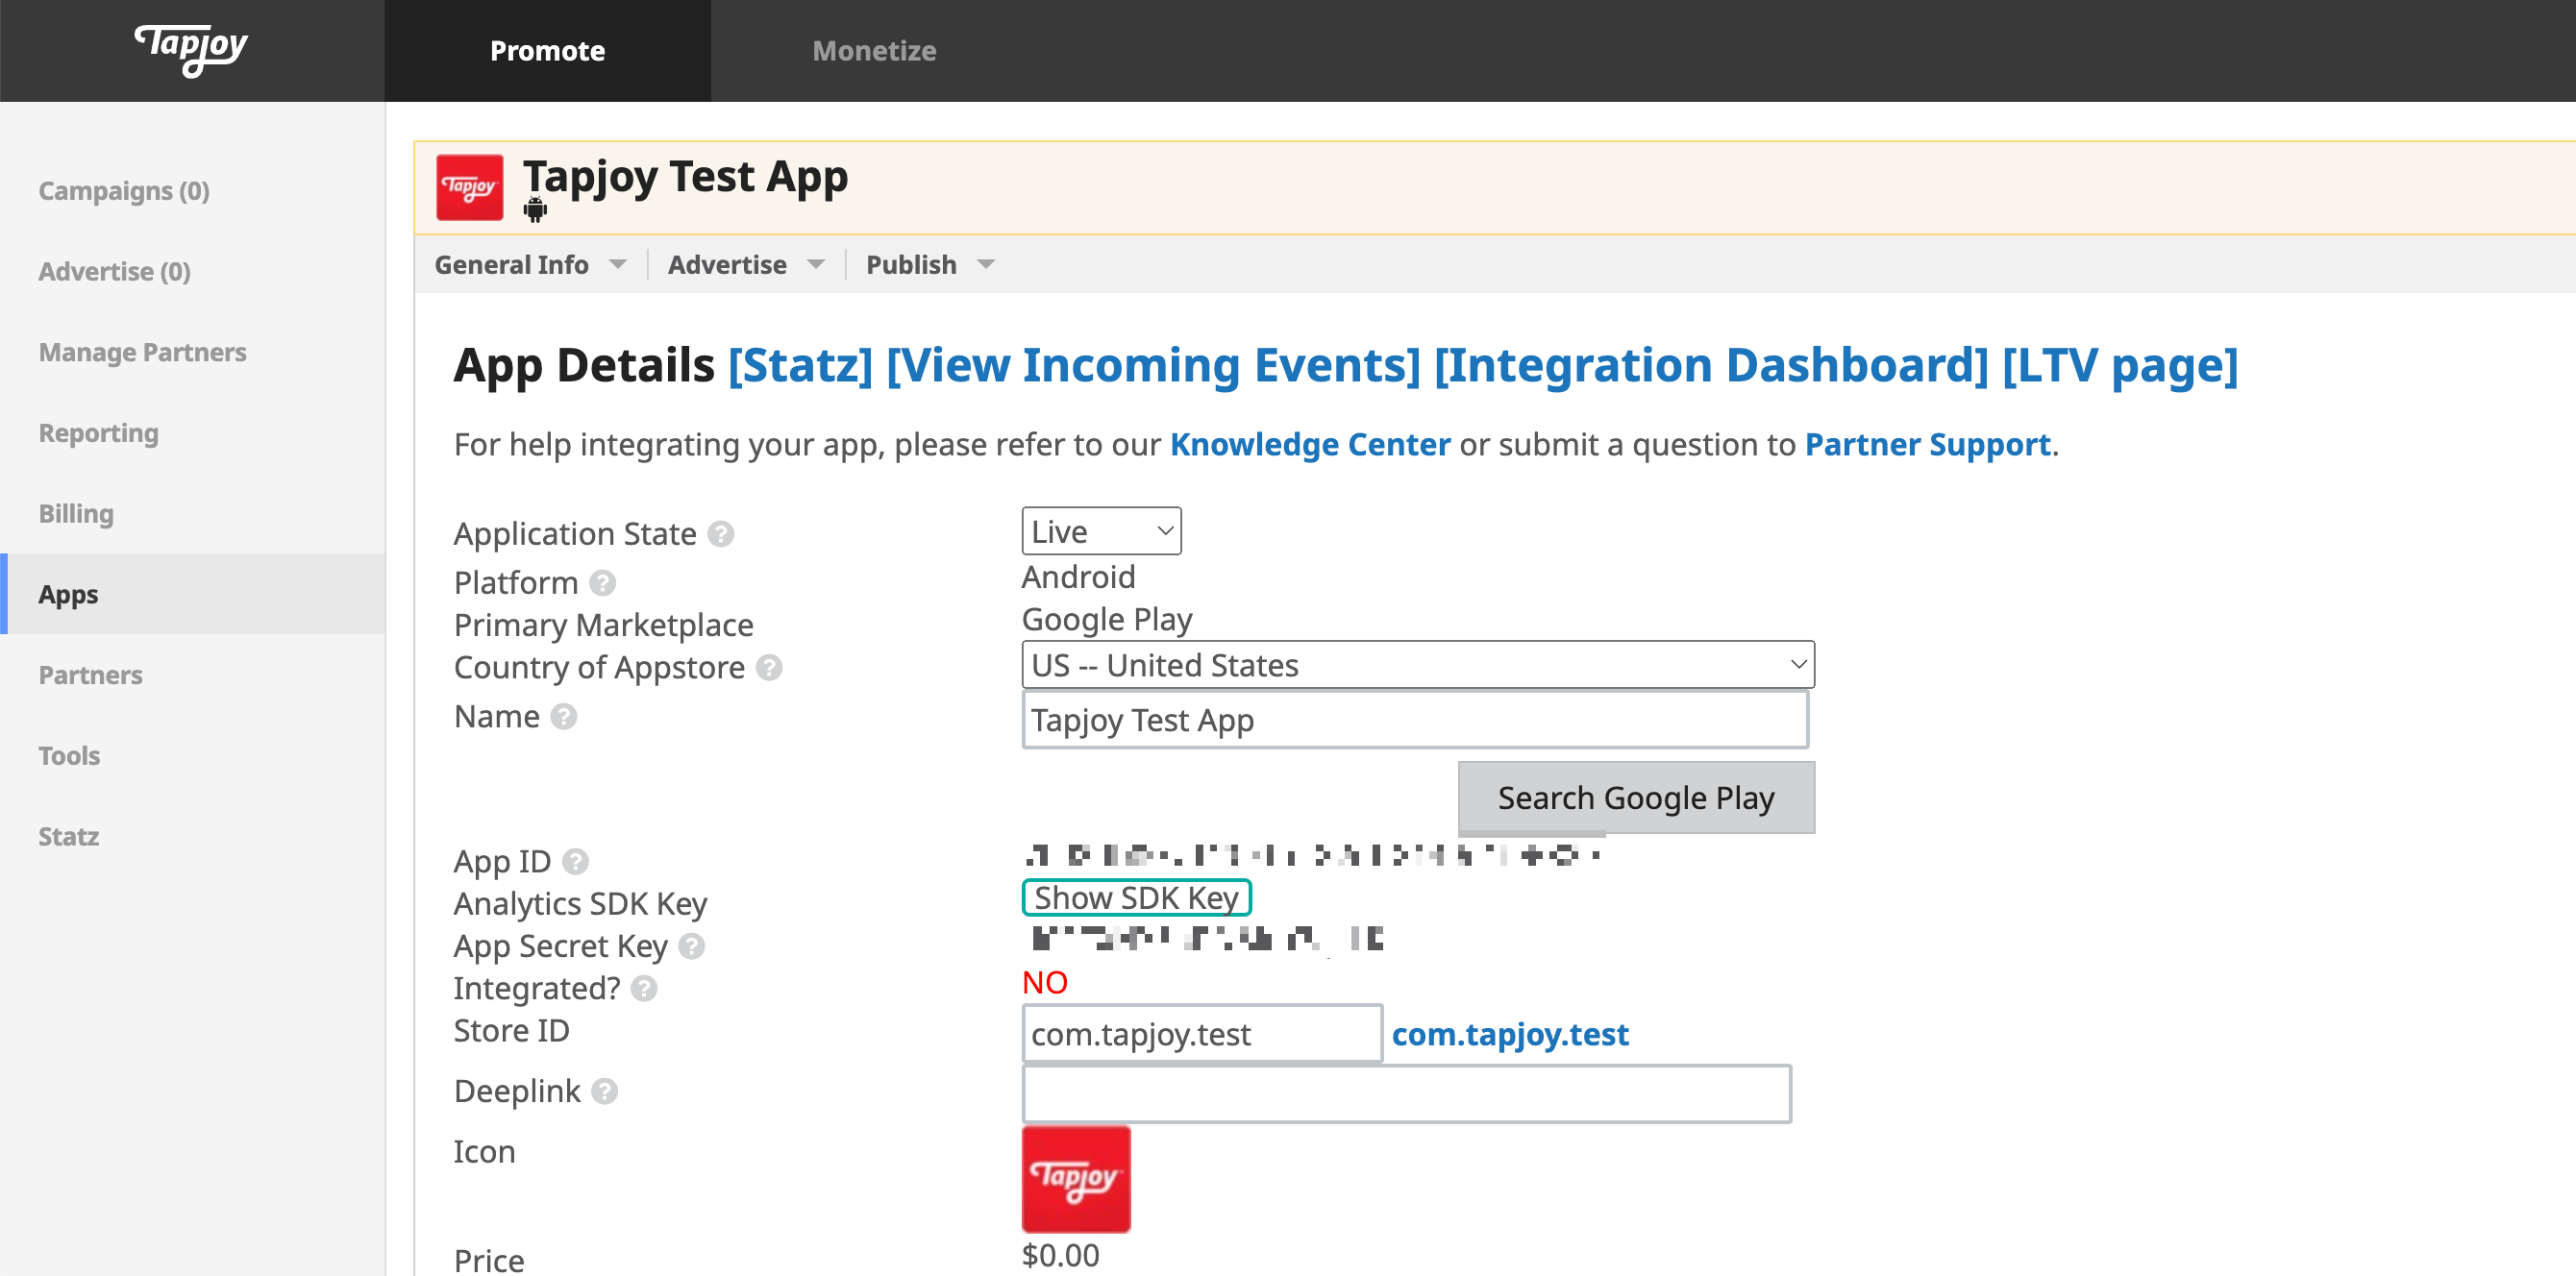Viewport: 2576px width, 1276px height.
Task: Click the Tapjoy Test App page title
Action: (685, 177)
